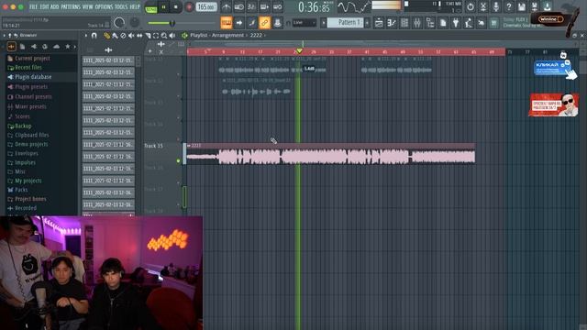The height and width of the screenshot is (330, 587).
Task: Open the Pattern 1 selector
Action: point(345,23)
